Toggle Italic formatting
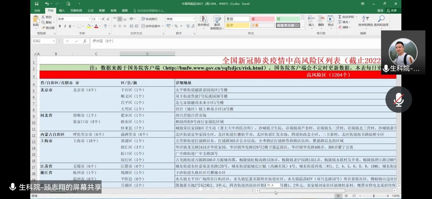 coord(65,26)
